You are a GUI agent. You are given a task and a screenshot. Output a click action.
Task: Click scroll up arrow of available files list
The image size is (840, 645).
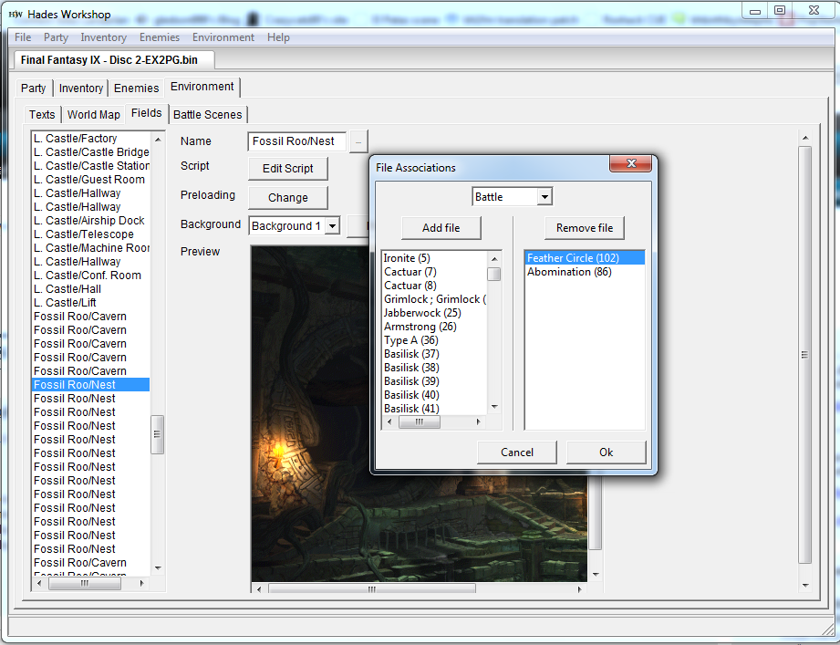[494, 259]
